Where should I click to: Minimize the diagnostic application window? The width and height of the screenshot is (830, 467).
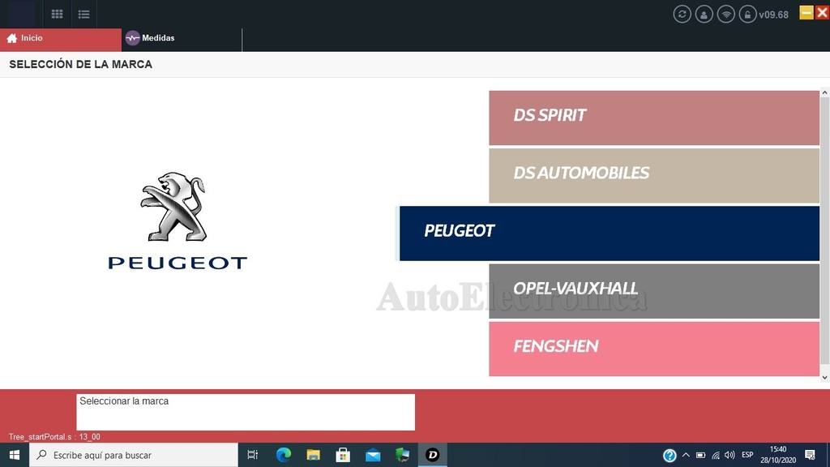click(x=806, y=12)
